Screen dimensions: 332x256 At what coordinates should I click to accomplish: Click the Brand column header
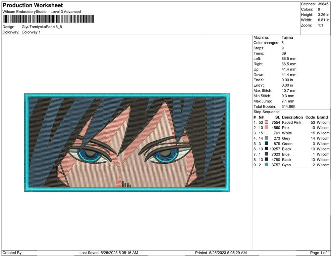point(322,117)
